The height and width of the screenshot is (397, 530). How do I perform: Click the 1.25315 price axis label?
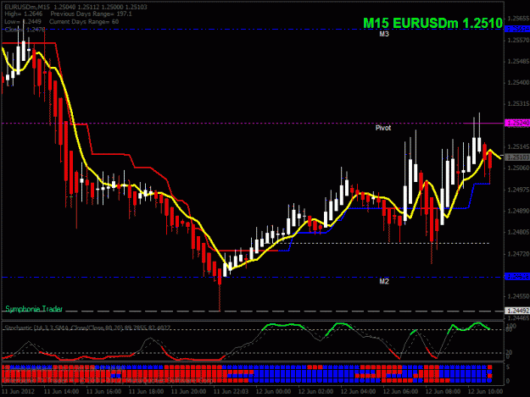(x=518, y=104)
